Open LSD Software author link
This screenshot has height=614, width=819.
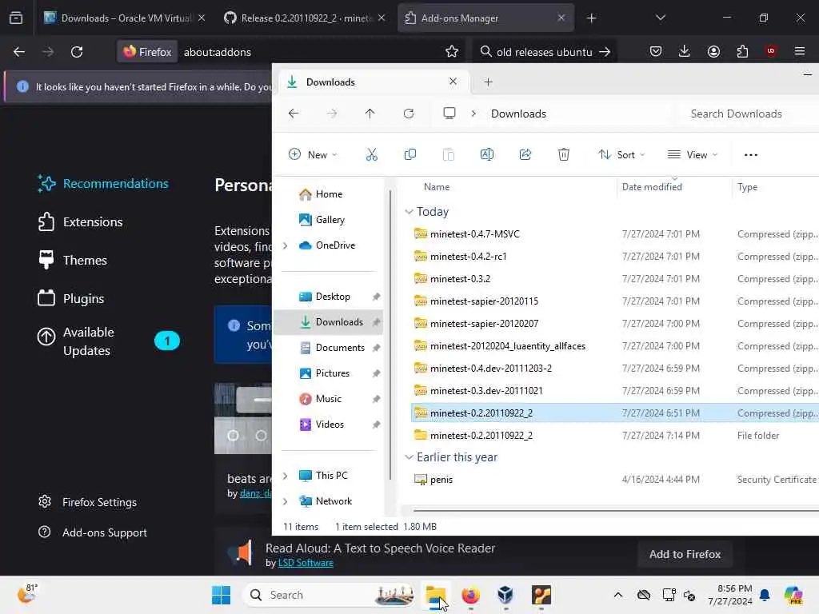306,563
